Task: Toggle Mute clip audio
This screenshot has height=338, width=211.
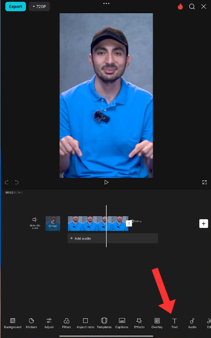Action: (34, 223)
